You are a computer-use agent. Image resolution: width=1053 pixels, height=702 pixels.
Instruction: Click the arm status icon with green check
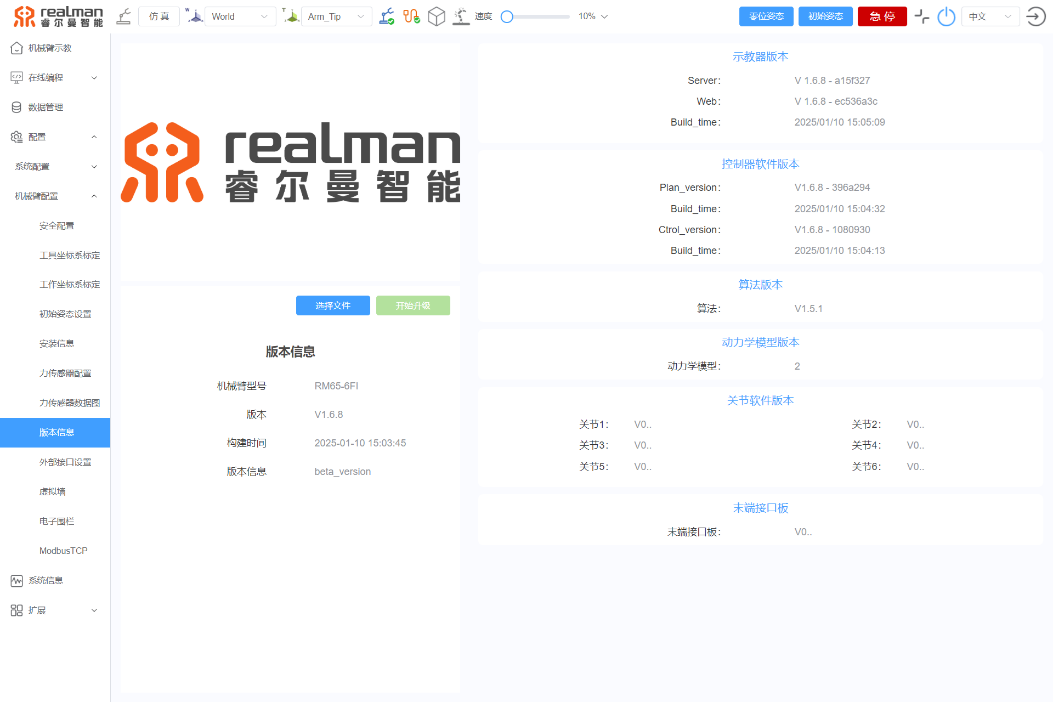click(x=387, y=16)
